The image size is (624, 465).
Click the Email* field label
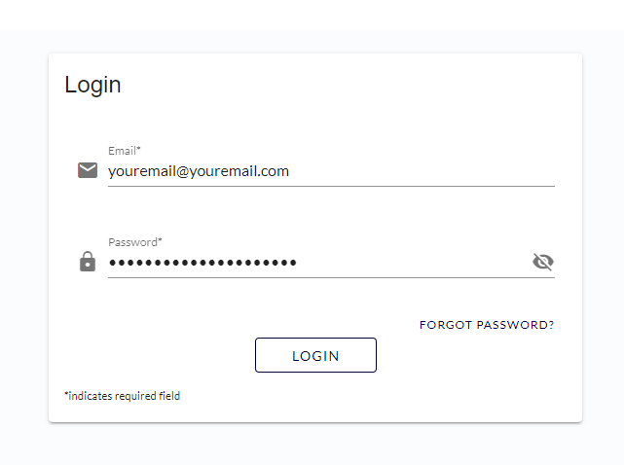(x=125, y=151)
